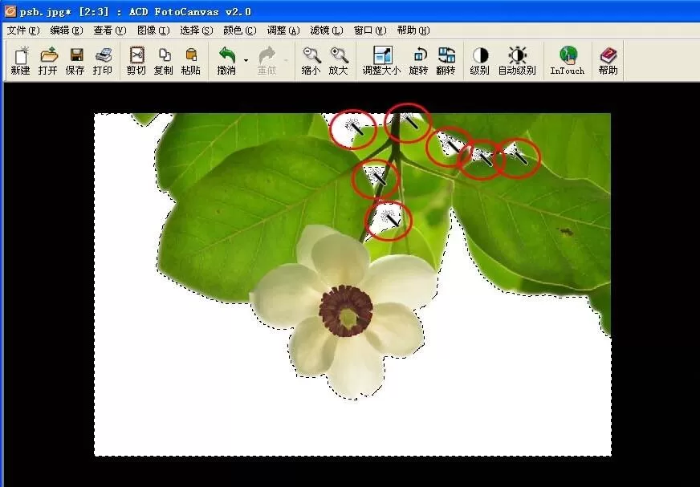Screen dimensions: 700x487
Task: Open the 滤镜(L) filter menu
Action: click(x=327, y=30)
